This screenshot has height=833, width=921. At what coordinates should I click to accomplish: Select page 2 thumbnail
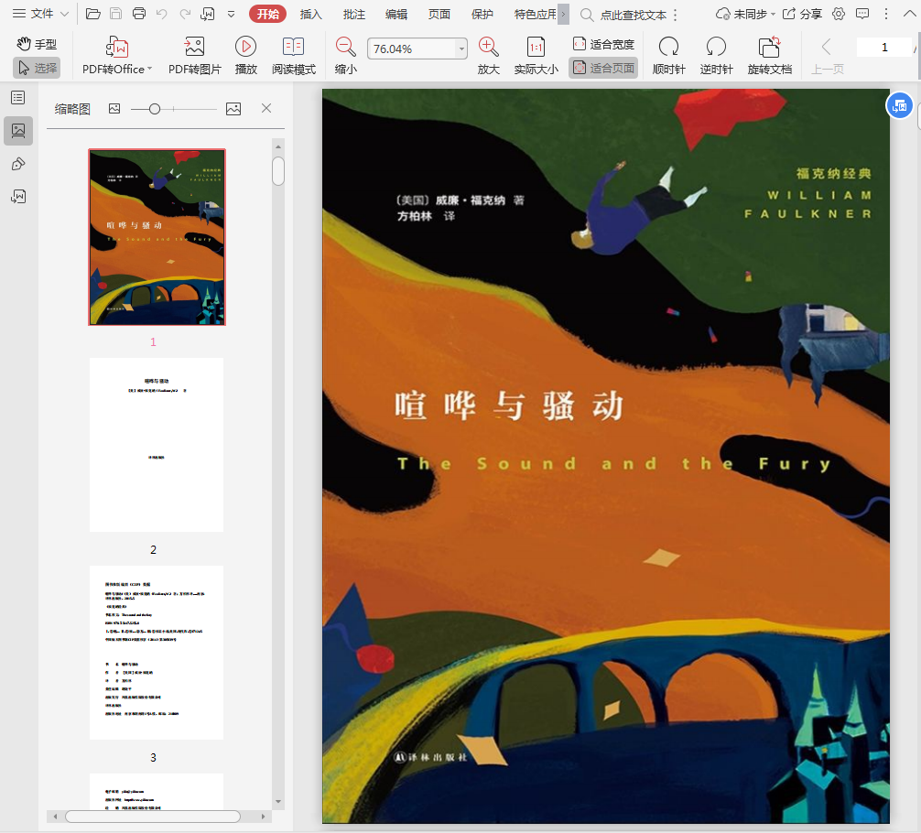pos(157,445)
